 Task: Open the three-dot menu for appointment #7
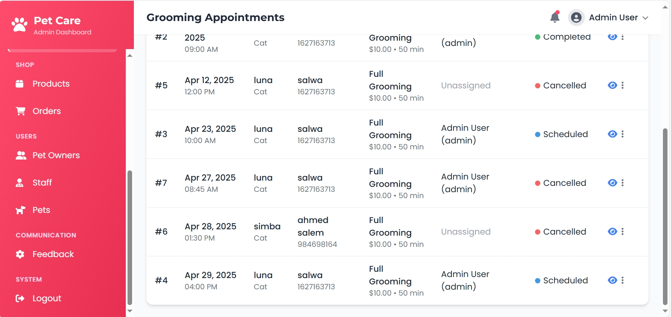click(x=623, y=183)
